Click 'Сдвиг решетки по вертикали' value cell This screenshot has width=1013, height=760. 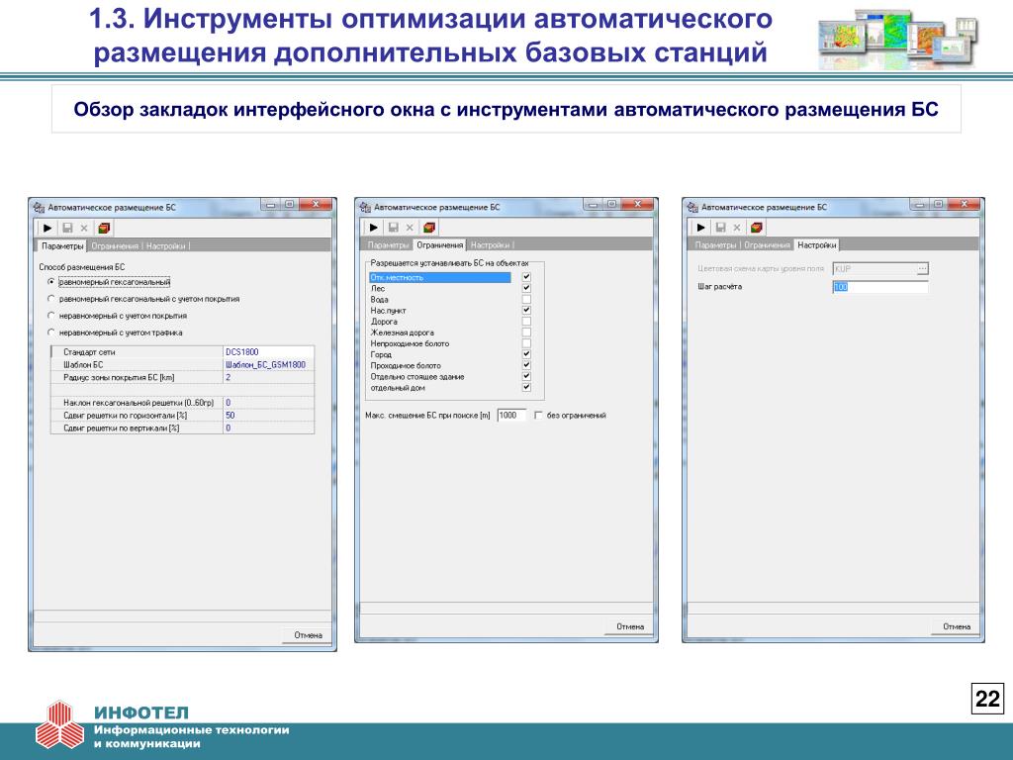click(x=268, y=427)
